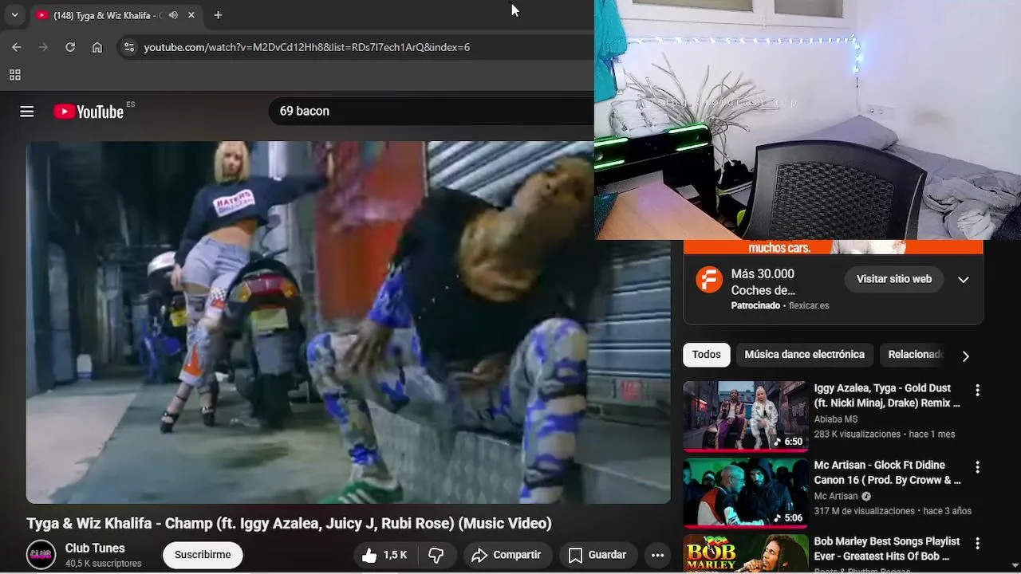Image resolution: width=1021 pixels, height=574 pixels.
Task: Select the Relacionados filter chip
Action: [913, 355]
